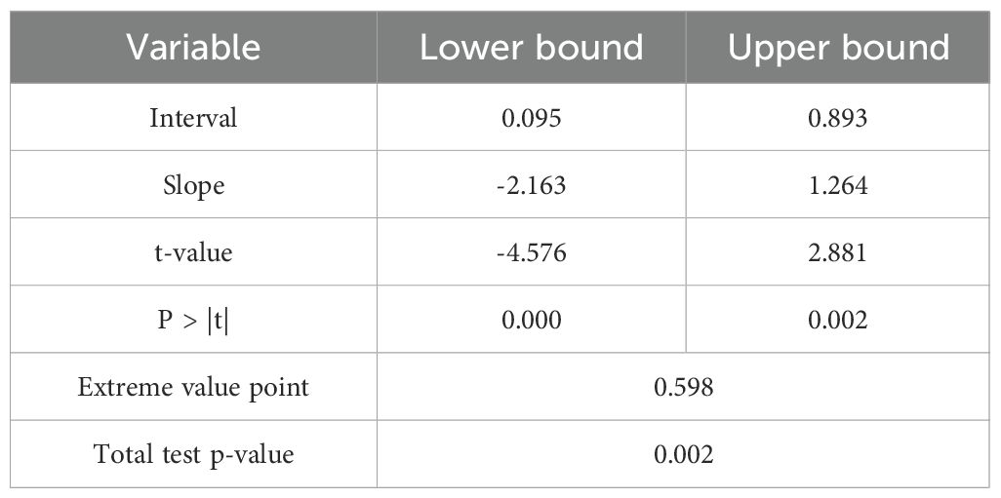Select the Slope row label

(x=193, y=186)
